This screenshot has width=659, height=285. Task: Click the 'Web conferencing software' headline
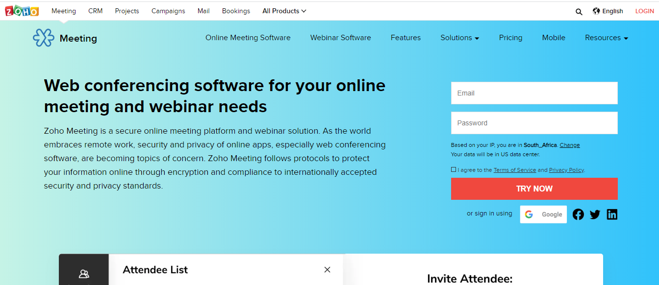coord(215,95)
